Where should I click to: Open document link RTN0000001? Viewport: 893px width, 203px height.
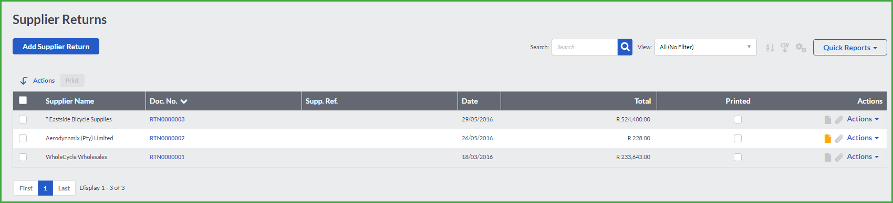pyautogui.click(x=167, y=157)
